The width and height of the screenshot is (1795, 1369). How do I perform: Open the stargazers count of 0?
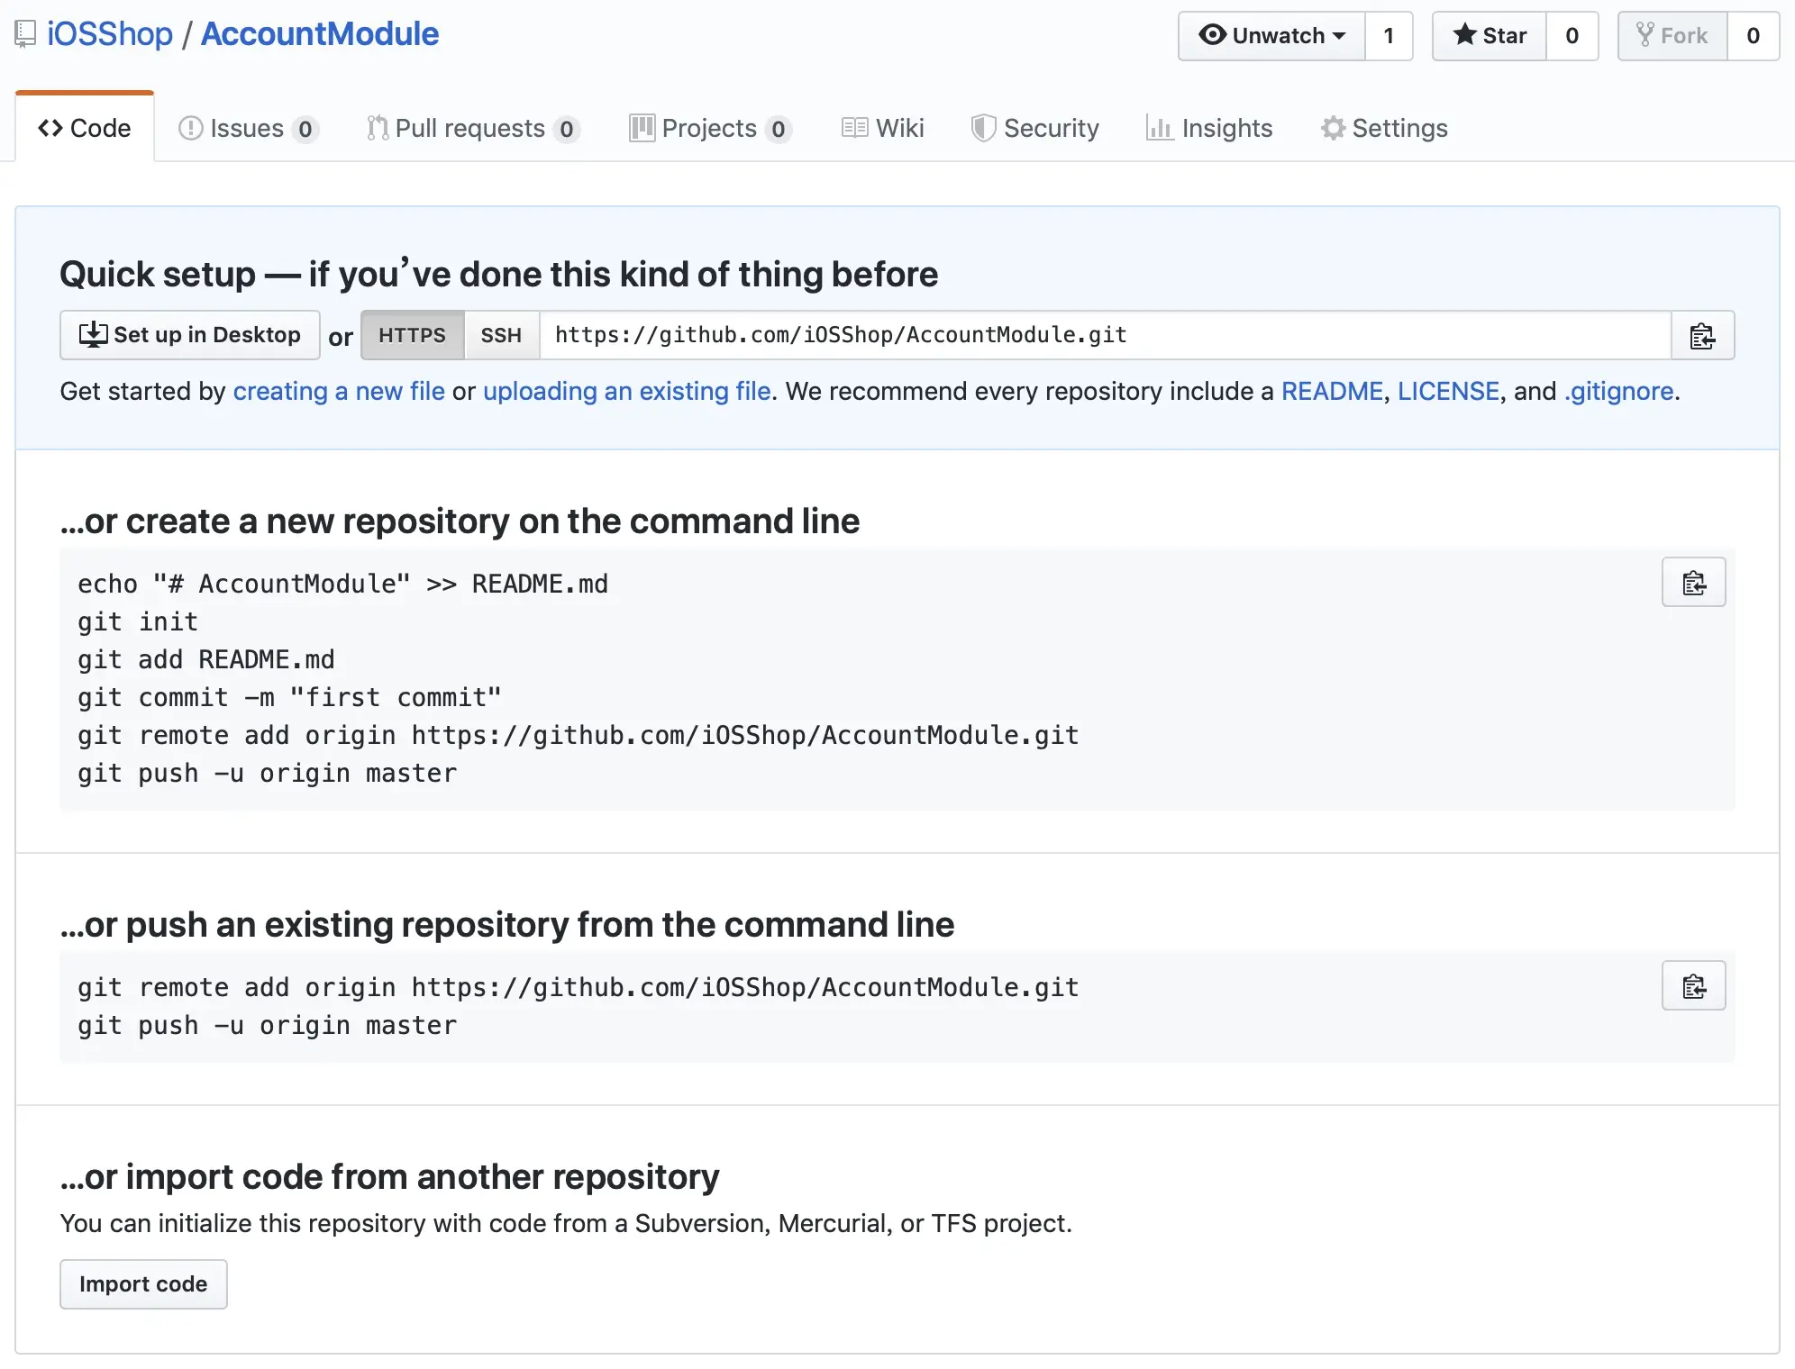coord(1572,36)
